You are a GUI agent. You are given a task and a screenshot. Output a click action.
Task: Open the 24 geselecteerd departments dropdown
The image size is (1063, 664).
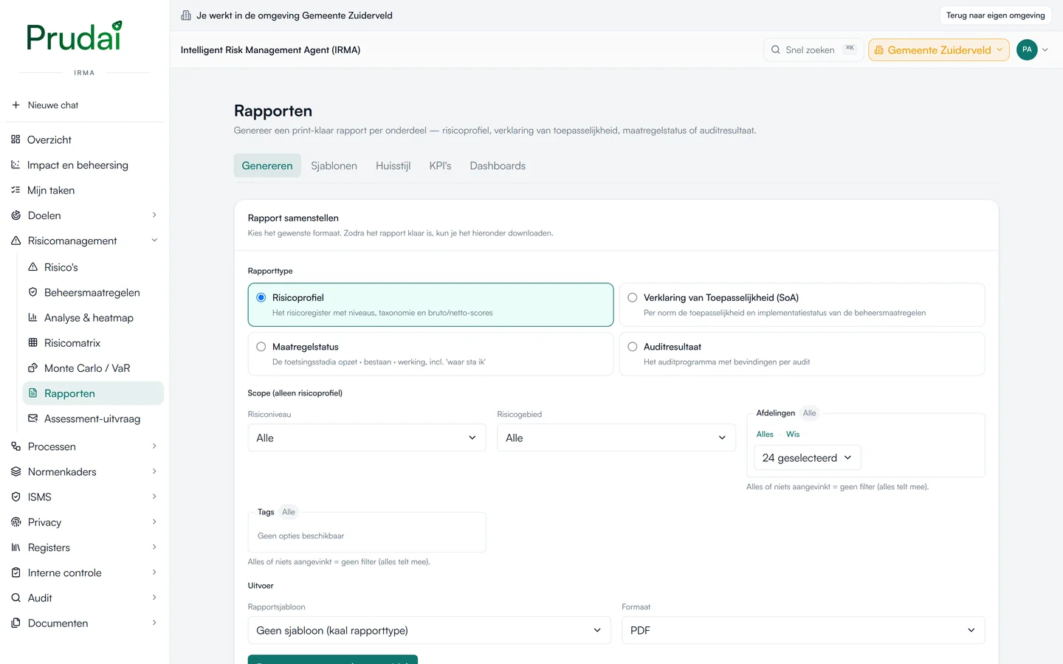pyautogui.click(x=808, y=457)
